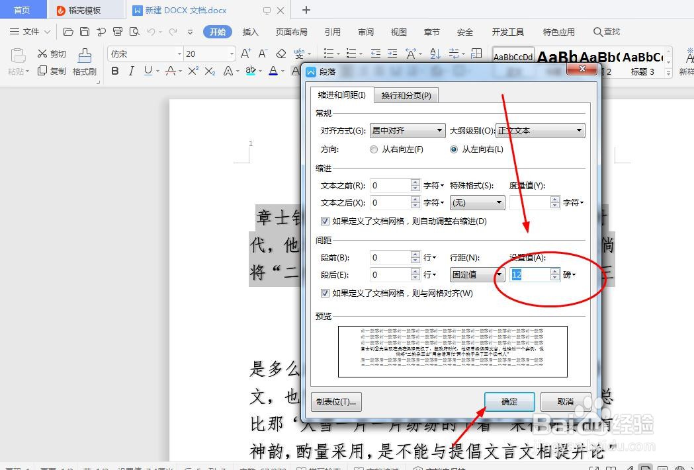Apply strikethrough formatting
694x470 pixels.
click(171, 71)
